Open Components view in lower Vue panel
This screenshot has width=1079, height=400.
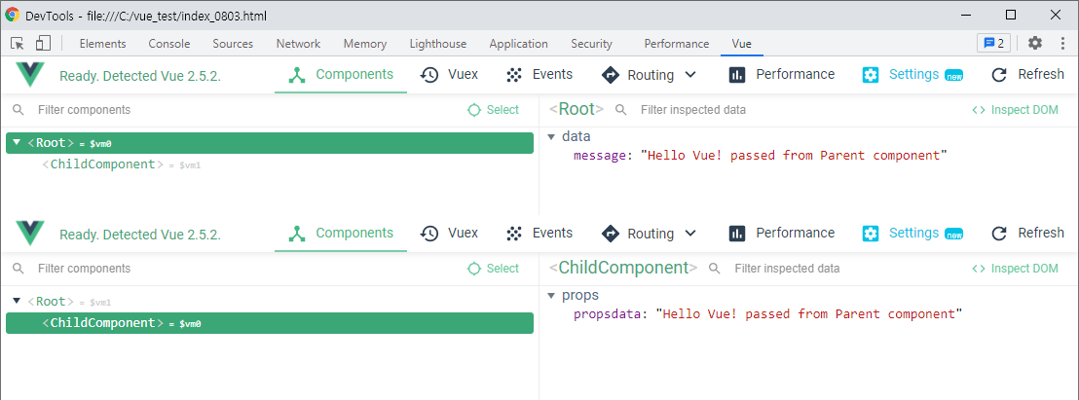(x=341, y=233)
